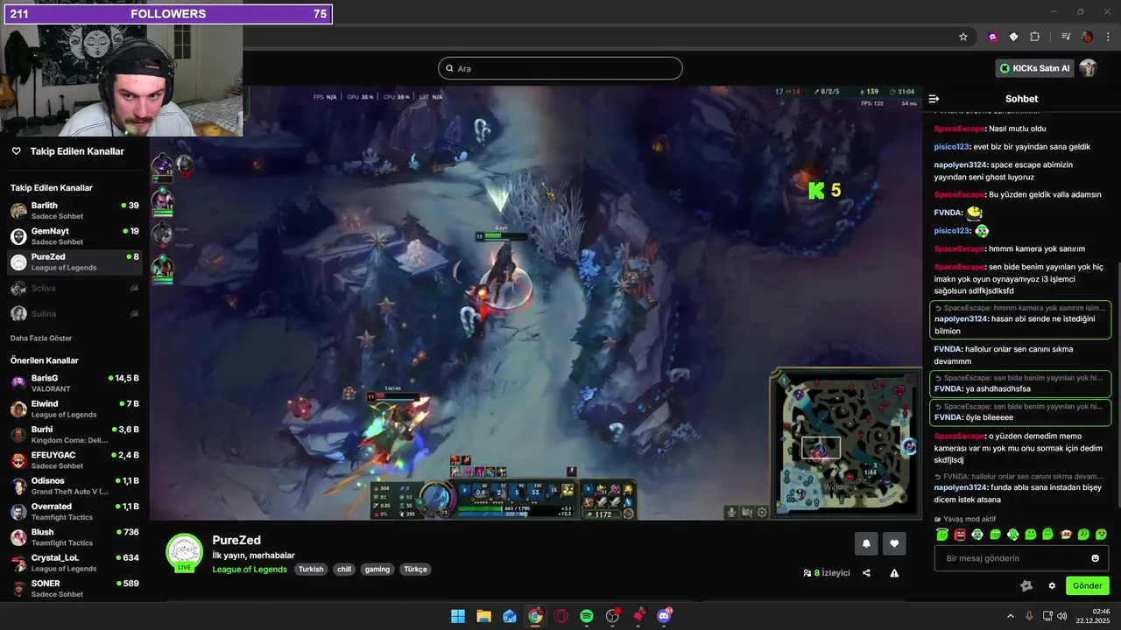Select the chill tag
The image size is (1121, 630).
pyautogui.click(x=344, y=569)
